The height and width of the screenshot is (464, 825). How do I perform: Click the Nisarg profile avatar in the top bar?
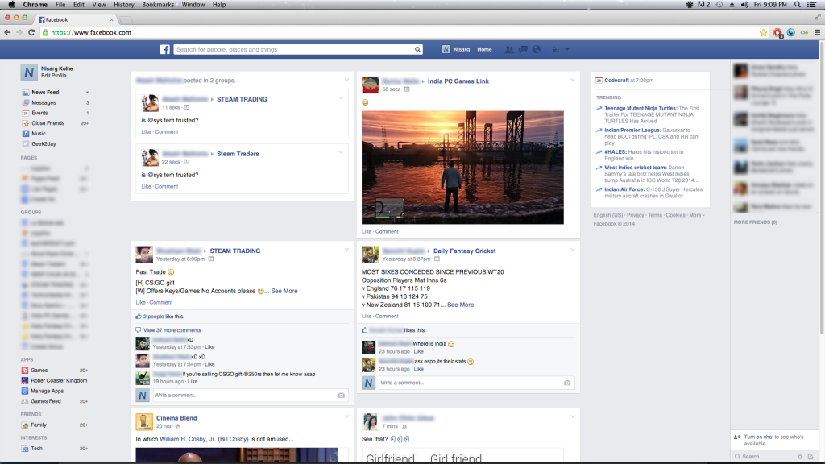click(446, 49)
